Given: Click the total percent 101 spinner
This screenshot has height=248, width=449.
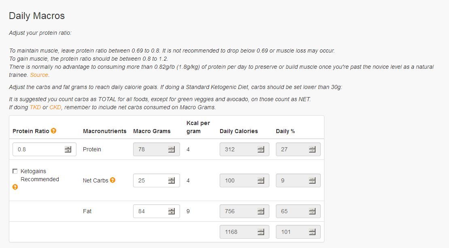Looking at the screenshot, I should (x=312, y=232).
